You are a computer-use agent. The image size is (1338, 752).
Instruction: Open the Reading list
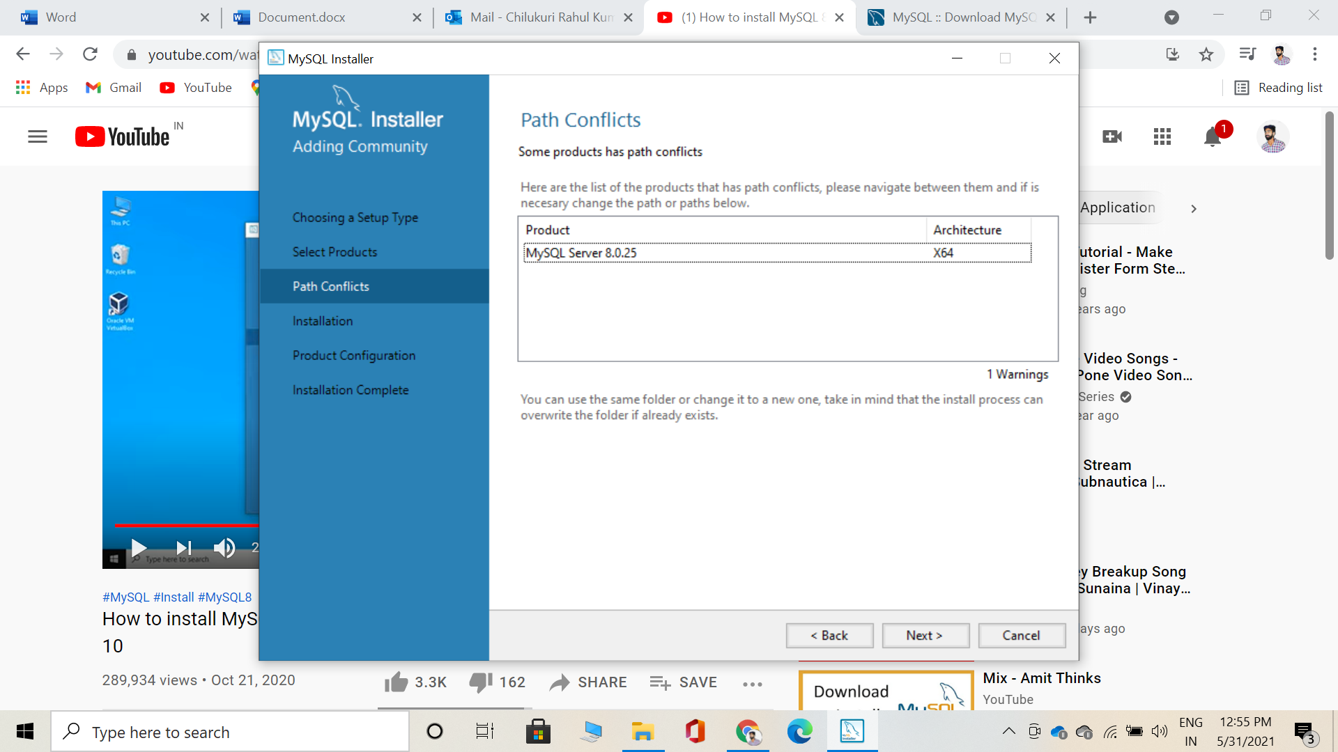[x=1278, y=88]
